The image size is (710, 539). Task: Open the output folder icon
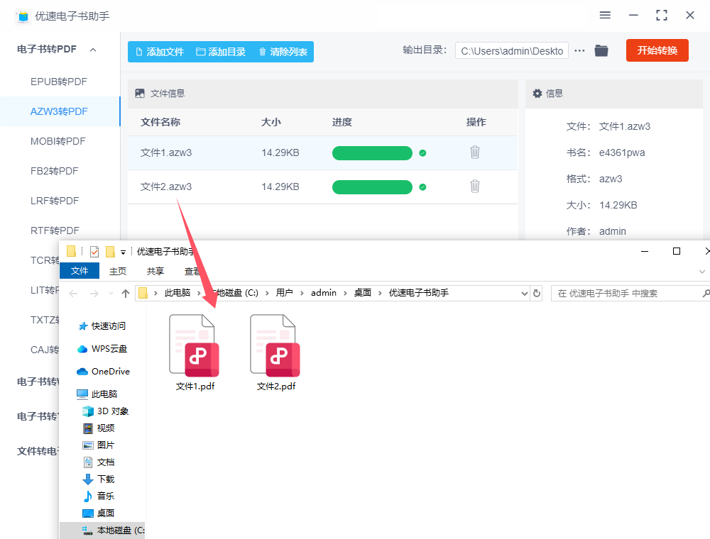pyautogui.click(x=601, y=50)
